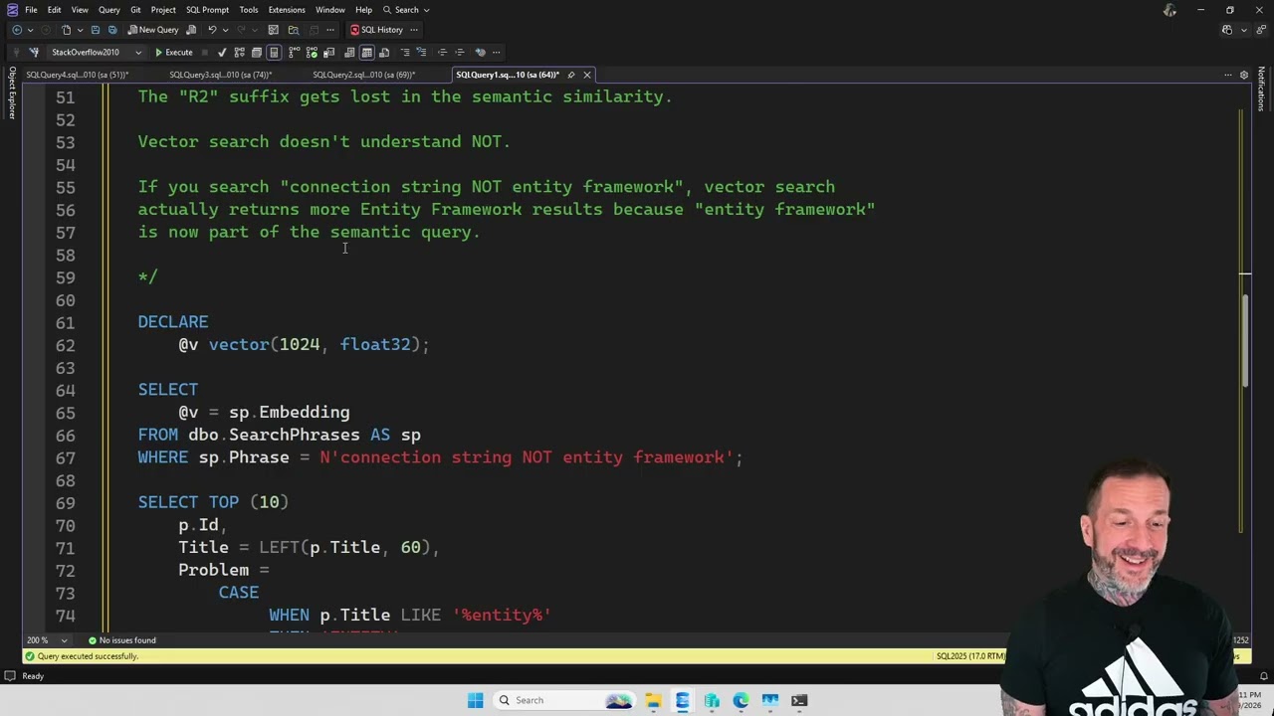Screen dimensions: 1274x716
Task: Open the Terminal icon in the taskbar
Action: [799, 700]
